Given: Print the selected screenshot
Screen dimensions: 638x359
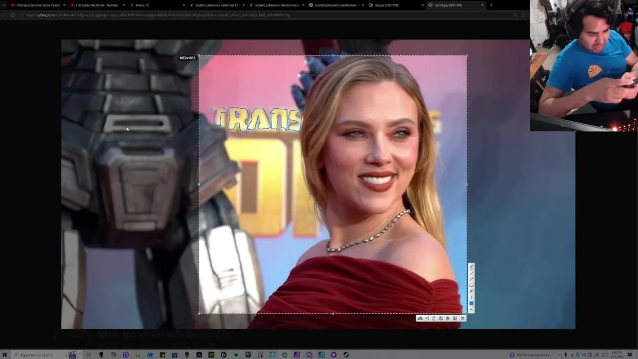Looking at the screenshot, I should (x=441, y=318).
